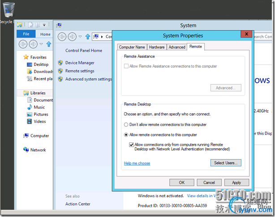The image size is (275, 217).
Task: Toggle Network Level Authentication checkbox
Action: (x=131, y=145)
